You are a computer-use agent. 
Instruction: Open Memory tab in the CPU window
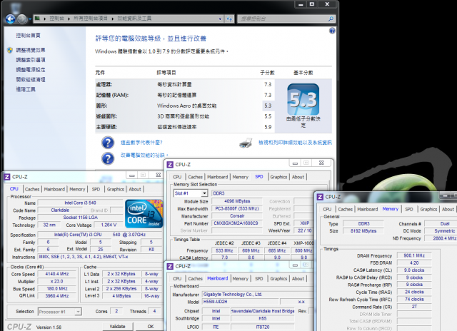(77, 189)
